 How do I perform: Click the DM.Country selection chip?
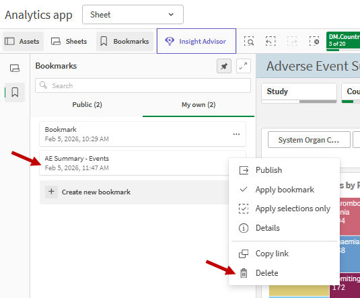tap(343, 41)
